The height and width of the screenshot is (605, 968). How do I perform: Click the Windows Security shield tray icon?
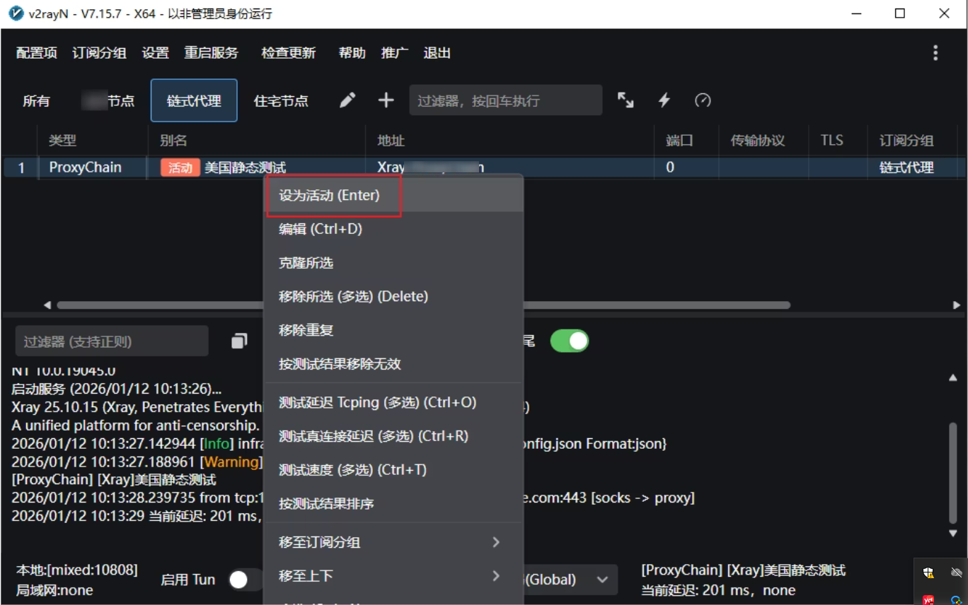tap(928, 573)
